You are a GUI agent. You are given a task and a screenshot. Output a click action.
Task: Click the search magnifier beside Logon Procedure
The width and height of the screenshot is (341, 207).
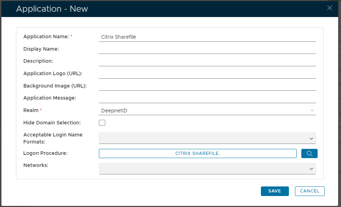(x=309, y=153)
